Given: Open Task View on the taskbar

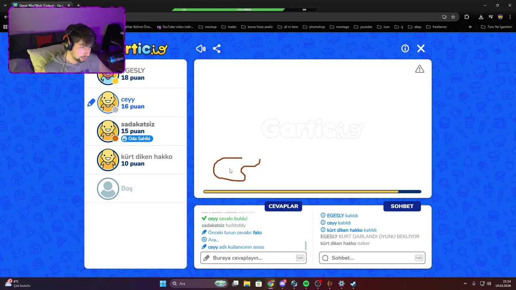Looking at the screenshot, I should (x=235, y=284).
